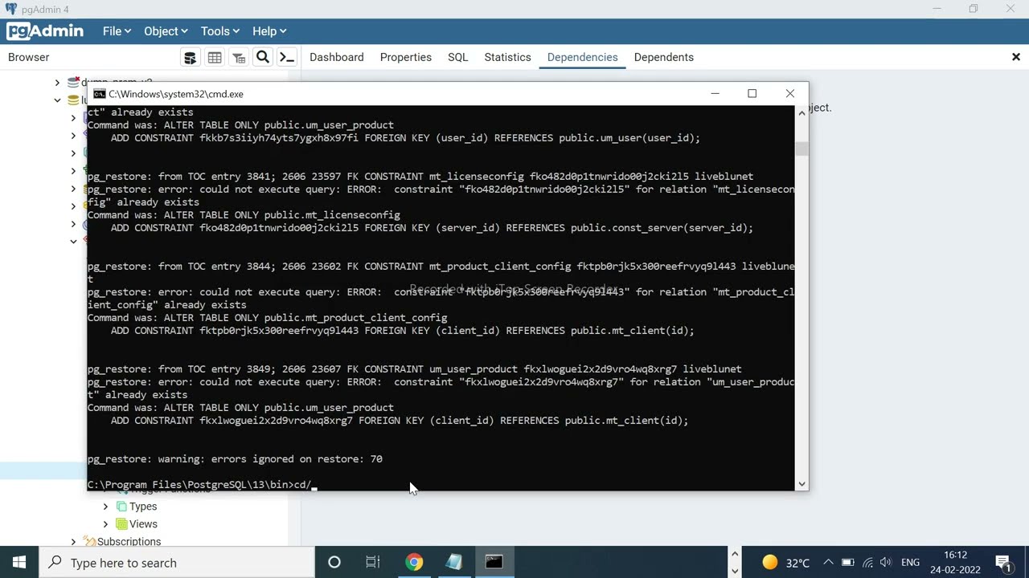Click the Subscriptions node icon
This screenshot has height=578, width=1029.
pos(91,542)
